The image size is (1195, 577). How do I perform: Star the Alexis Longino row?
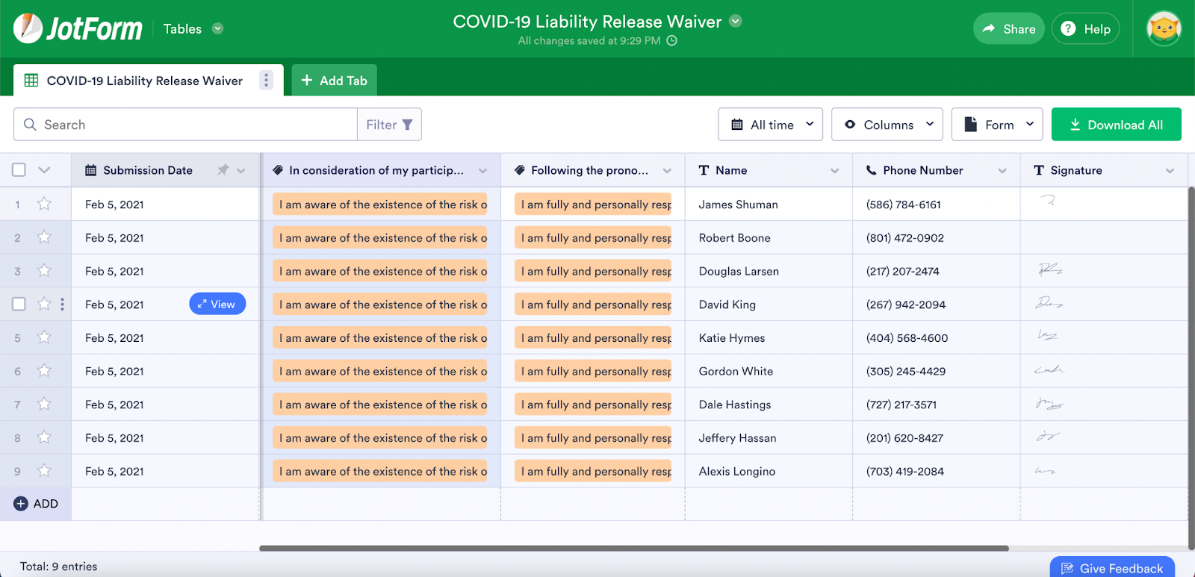click(x=45, y=471)
